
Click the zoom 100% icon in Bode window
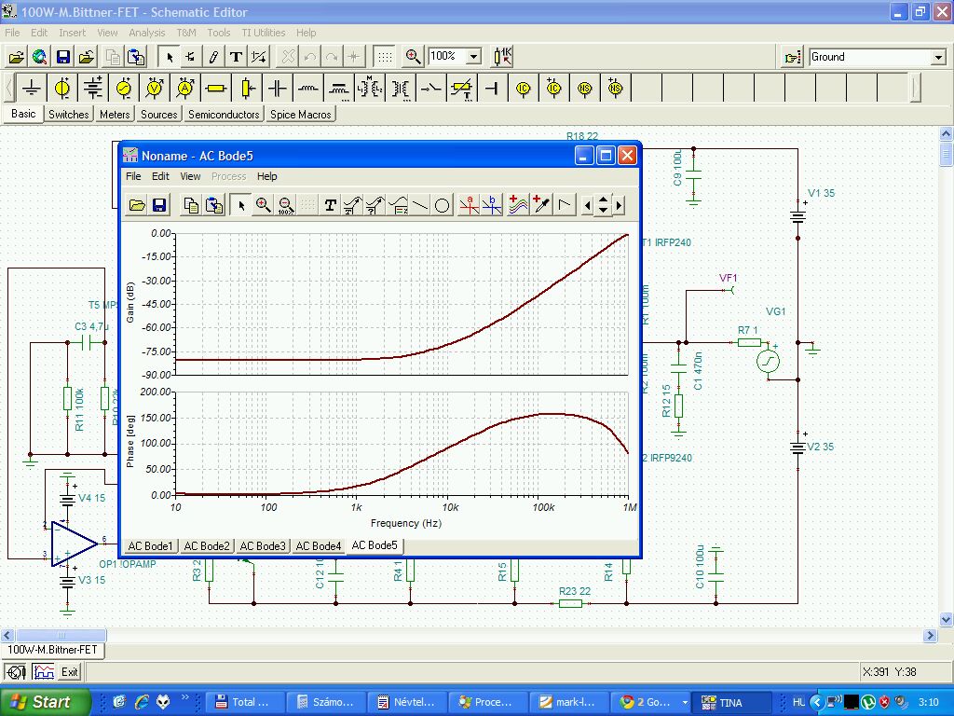point(286,205)
